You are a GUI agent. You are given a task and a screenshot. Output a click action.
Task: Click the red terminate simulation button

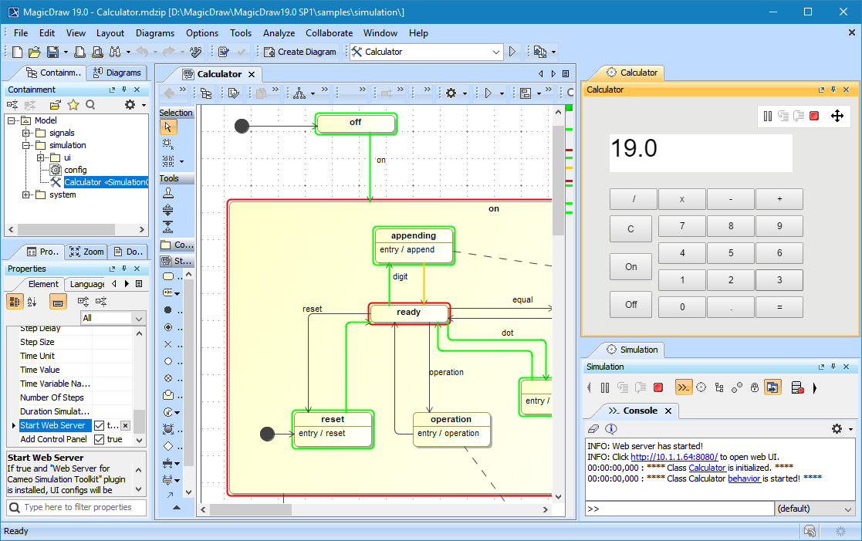coord(658,387)
